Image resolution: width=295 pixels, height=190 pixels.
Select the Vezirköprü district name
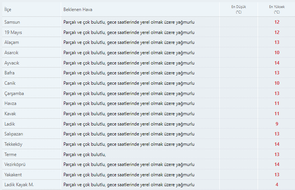[x=15, y=164]
